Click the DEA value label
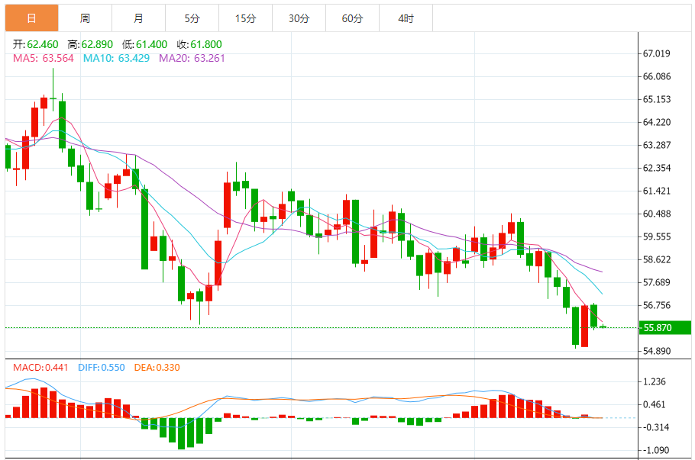The width and height of the screenshot is (695, 460). click(157, 367)
